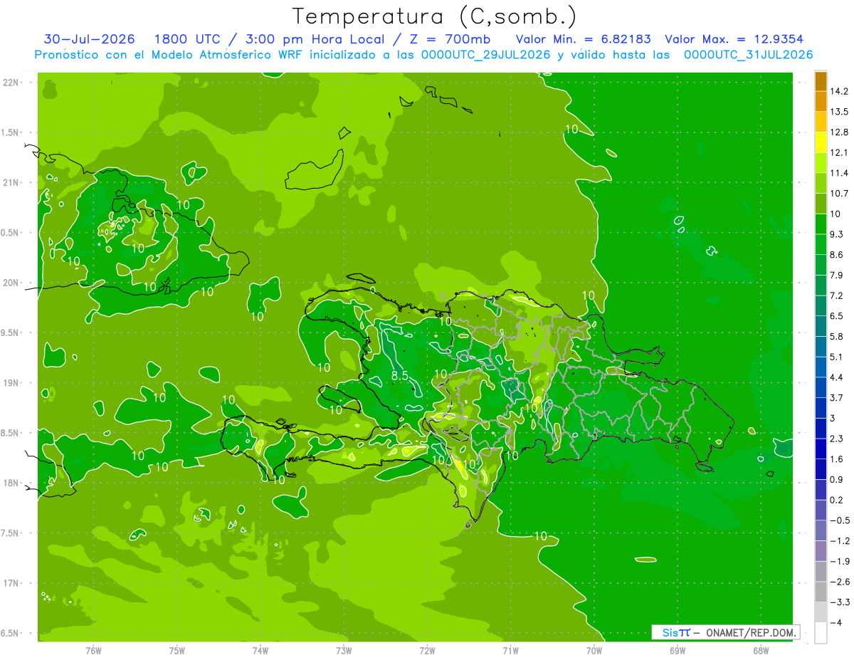
Task: Click the '8.6' colorbar value
Action: [837, 255]
